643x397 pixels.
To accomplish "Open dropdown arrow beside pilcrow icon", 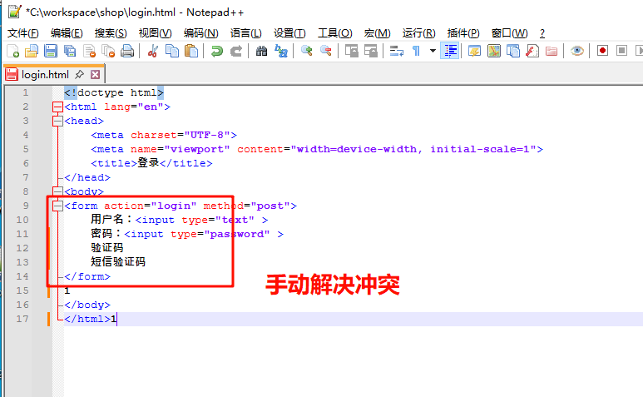I will 433,52.
